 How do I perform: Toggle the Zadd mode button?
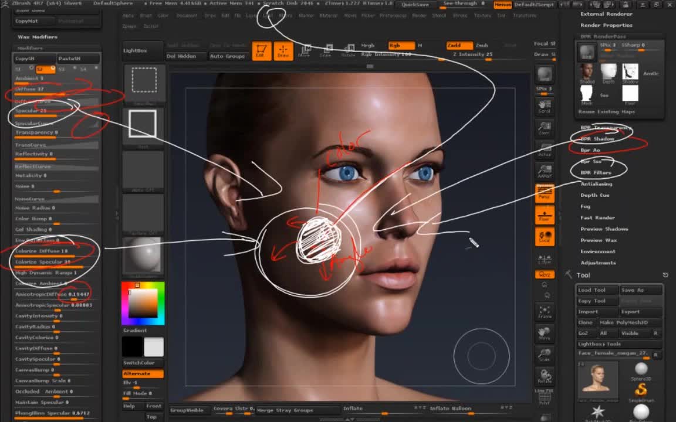pyautogui.click(x=459, y=45)
